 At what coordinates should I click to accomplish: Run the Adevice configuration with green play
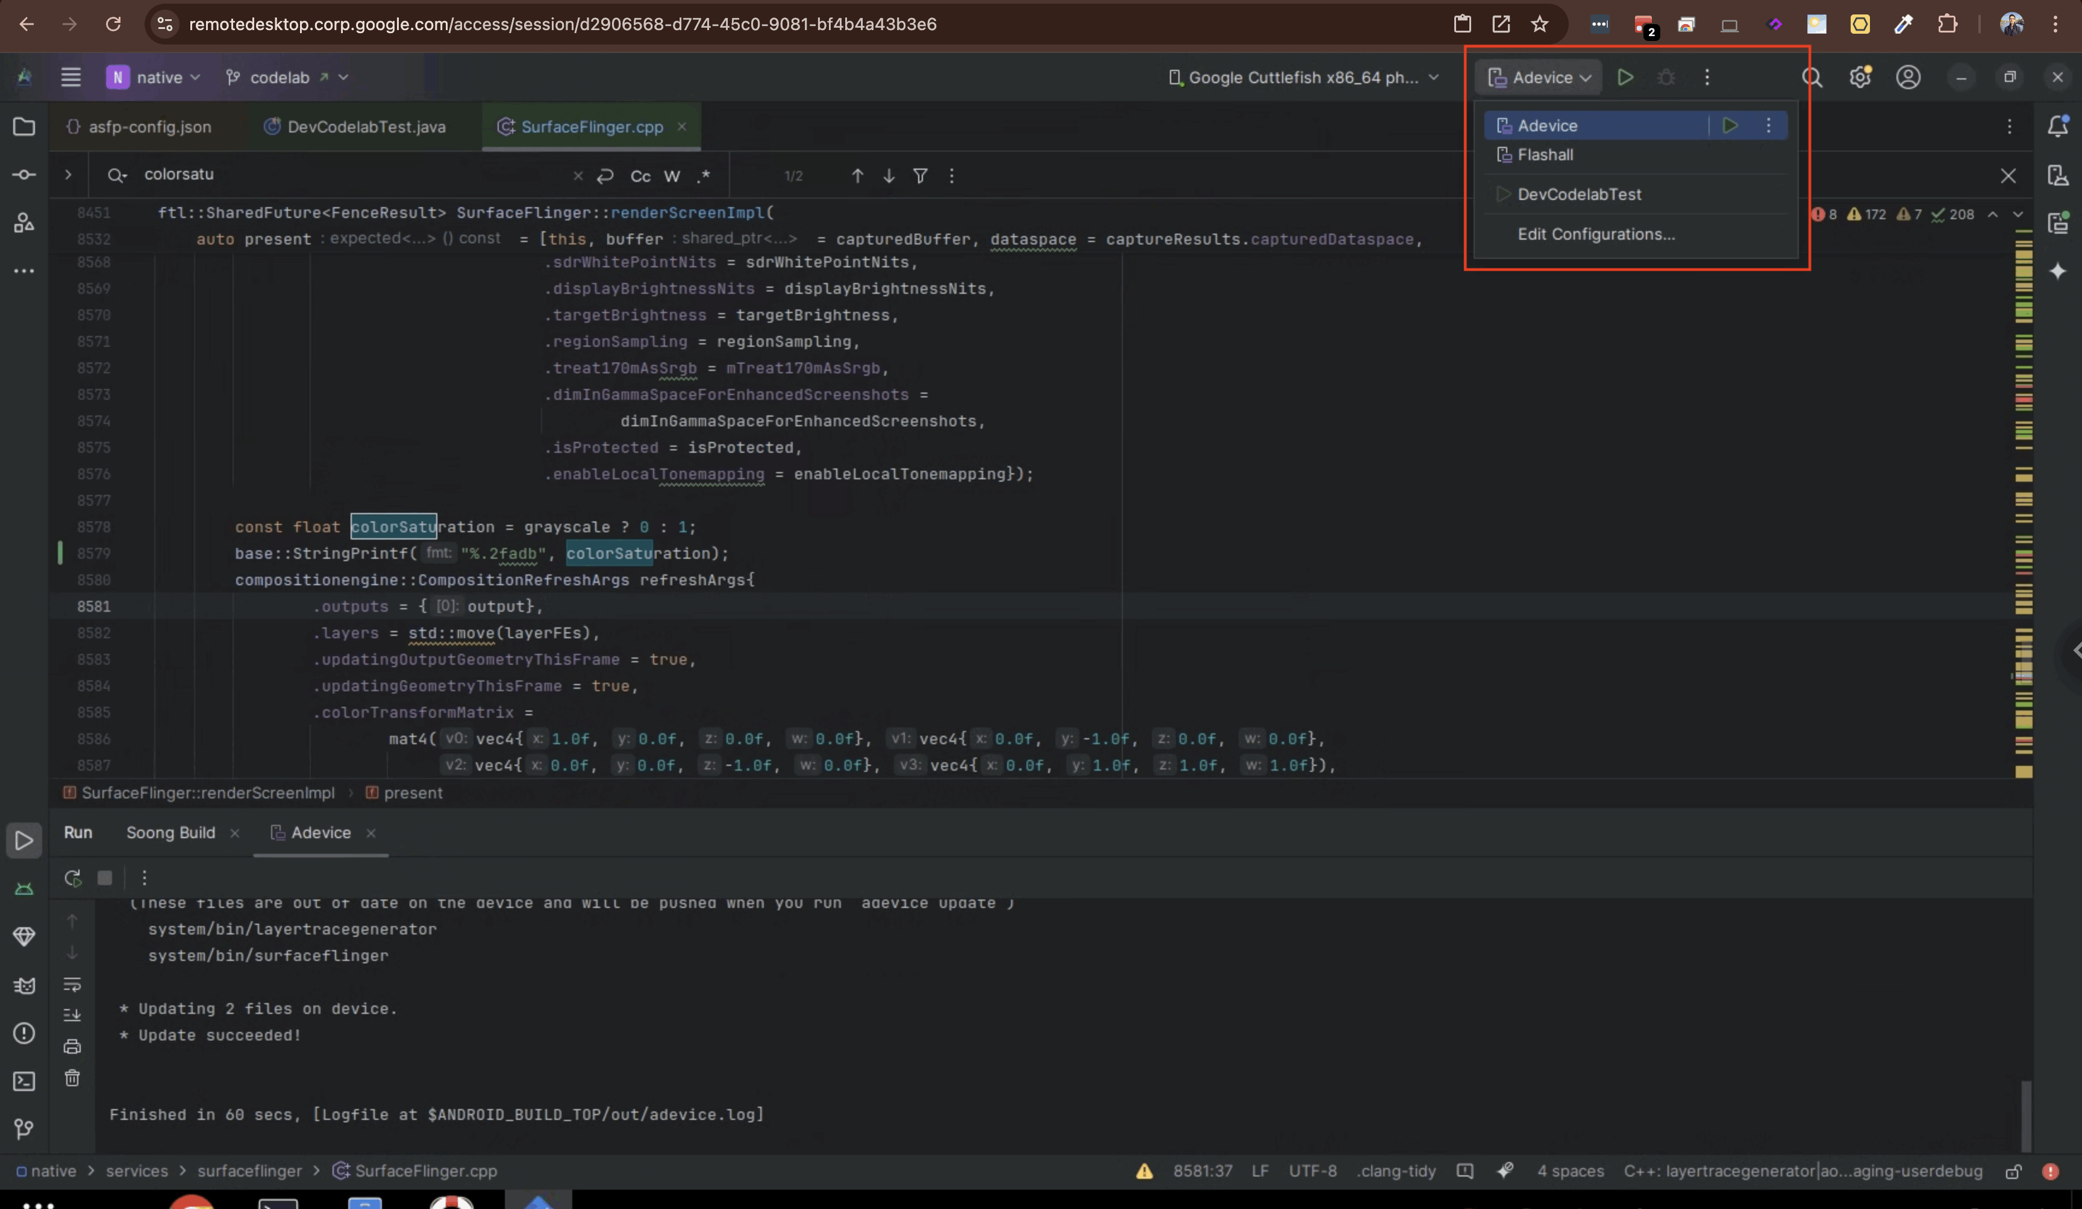1730,125
